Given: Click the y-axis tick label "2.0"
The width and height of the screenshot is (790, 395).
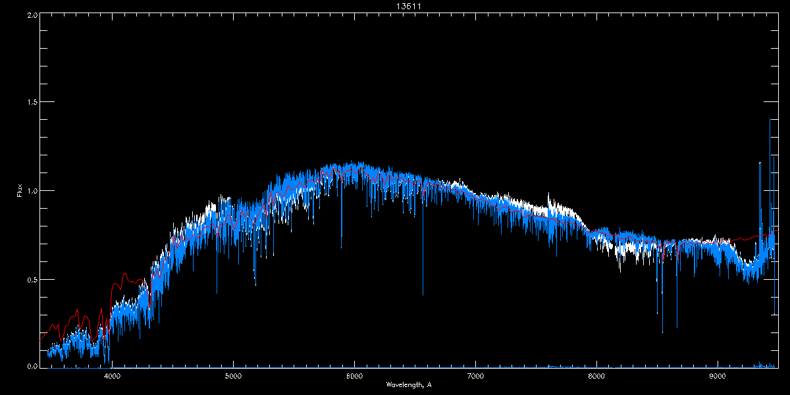Looking at the screenshot, I should point(32,14).
